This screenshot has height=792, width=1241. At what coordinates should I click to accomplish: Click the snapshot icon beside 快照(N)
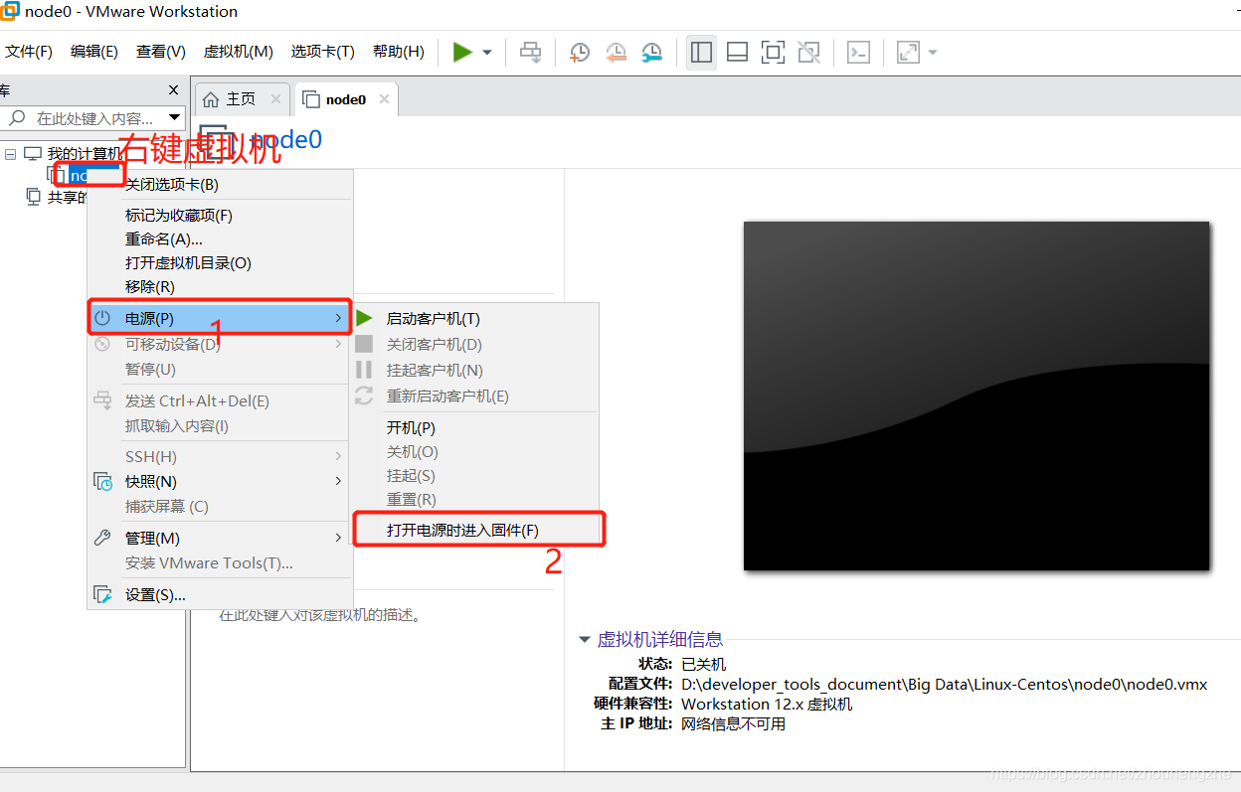coord(102,481)
